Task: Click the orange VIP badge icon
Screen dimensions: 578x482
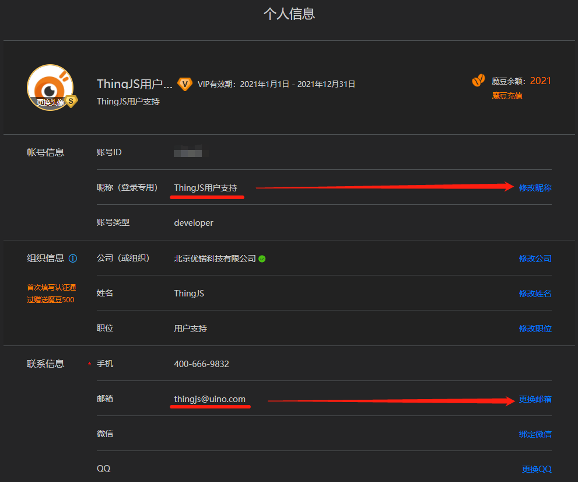Action: [185, 84]
